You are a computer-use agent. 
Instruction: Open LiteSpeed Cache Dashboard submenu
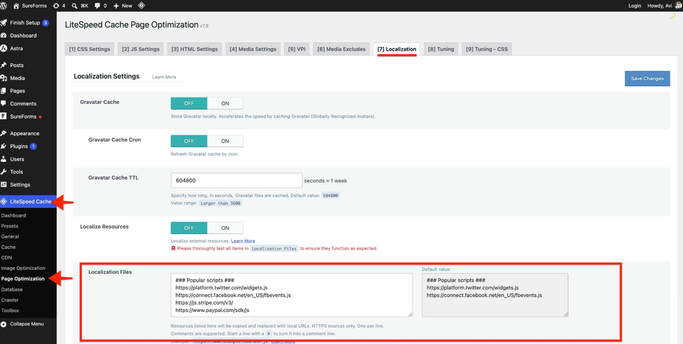(x=13, y=215)
